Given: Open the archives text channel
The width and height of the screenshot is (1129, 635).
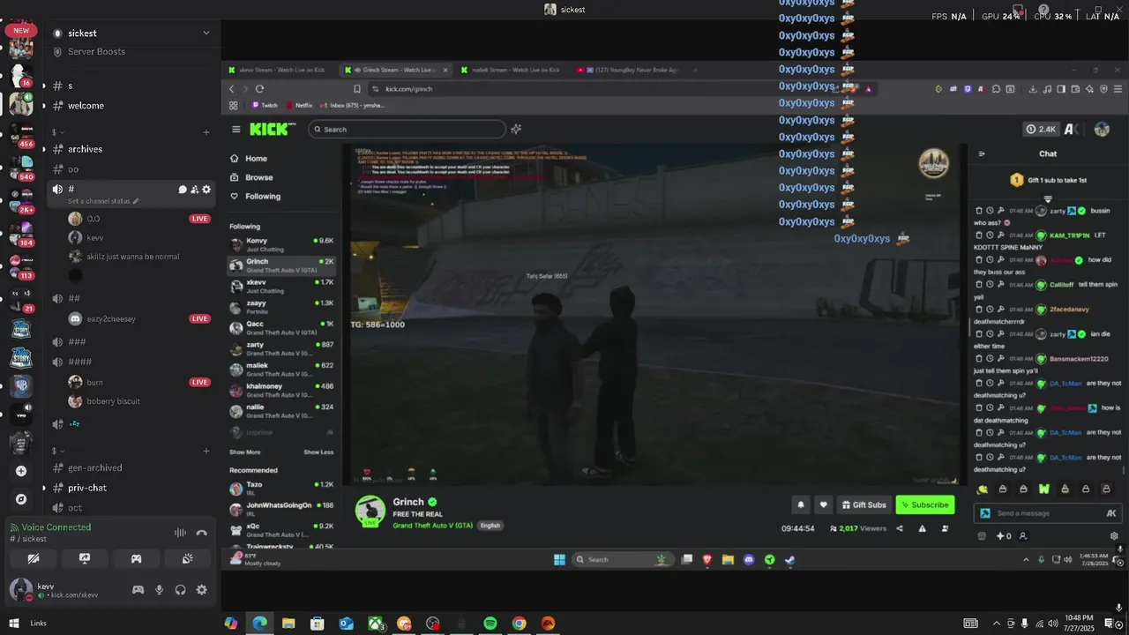Looking at the screenshot, I should tap(85, 149).
